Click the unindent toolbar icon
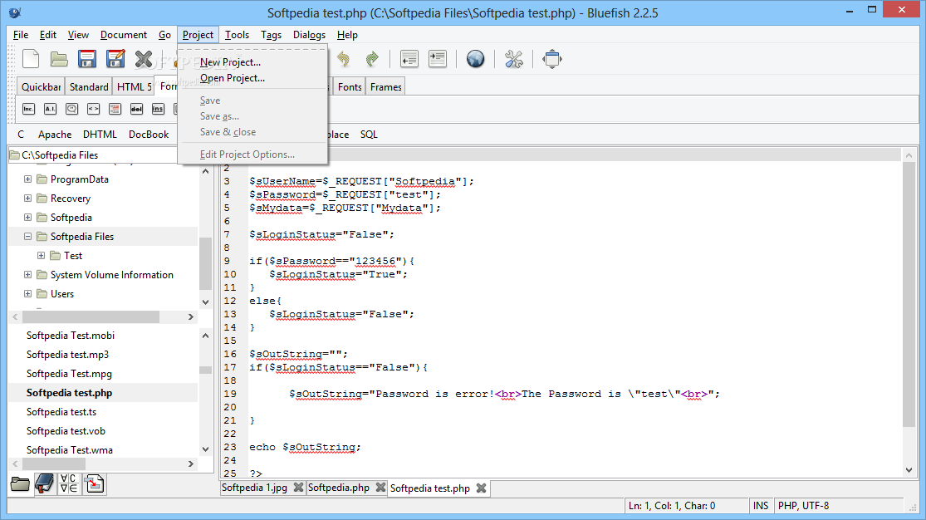Screen dimensions: 926x520 pos(409,59)
